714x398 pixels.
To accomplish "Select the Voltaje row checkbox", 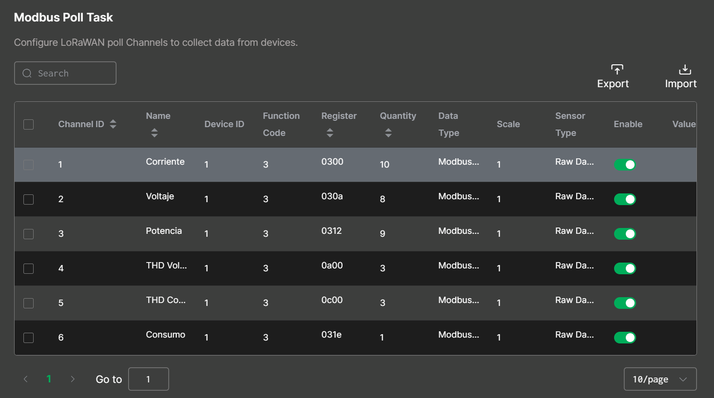I will pyautogui.click(x=29, y=199).
